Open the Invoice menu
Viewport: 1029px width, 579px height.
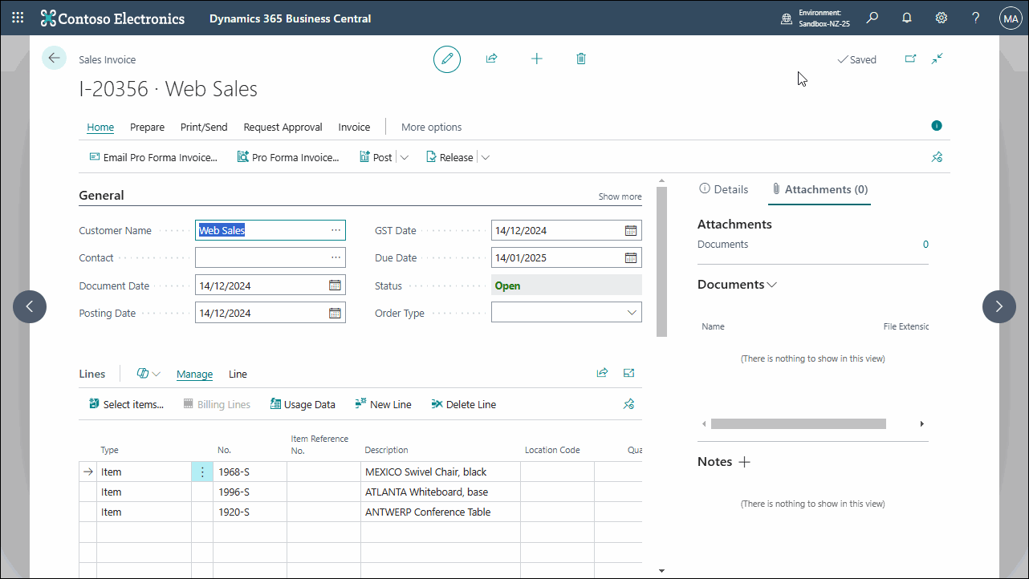(x=354, y=127)
